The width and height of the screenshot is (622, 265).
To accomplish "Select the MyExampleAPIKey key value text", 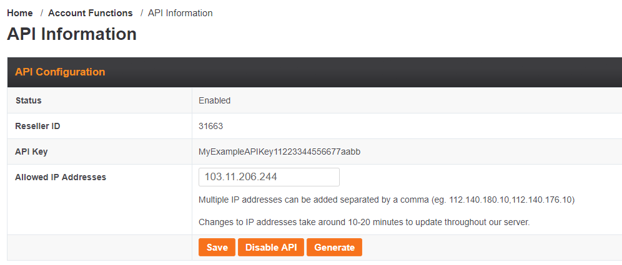I will coord(279,152).
